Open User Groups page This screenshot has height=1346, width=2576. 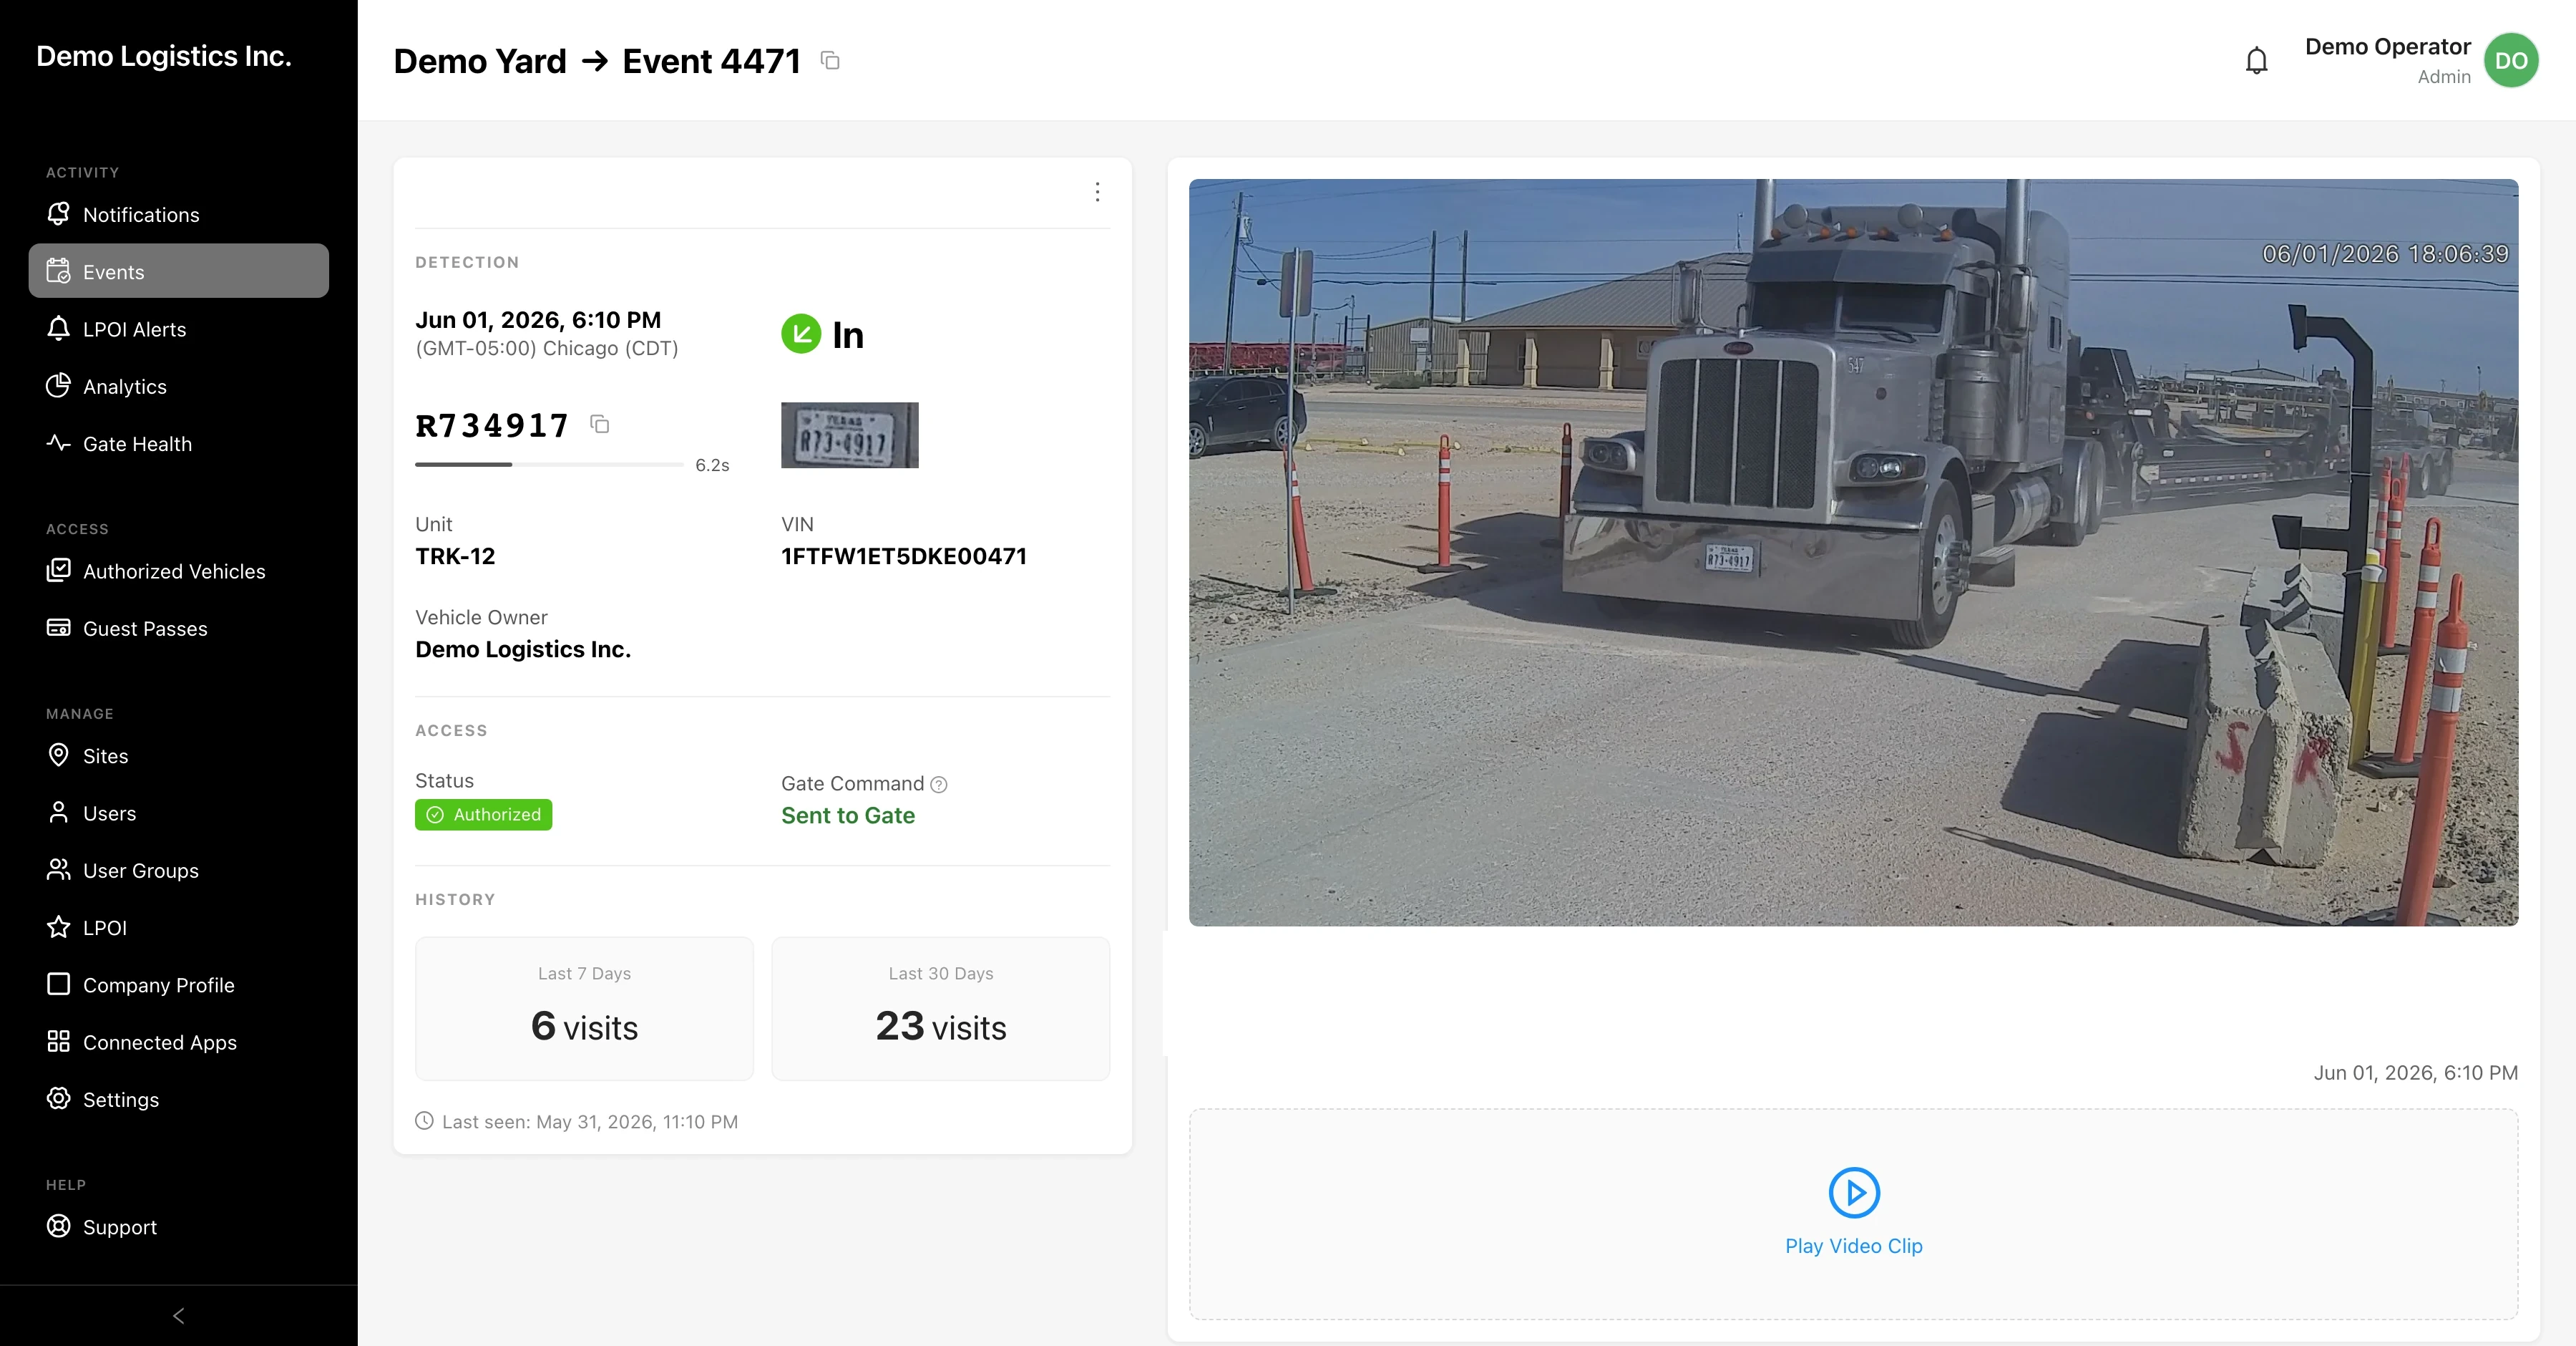[x=178, y=870]
